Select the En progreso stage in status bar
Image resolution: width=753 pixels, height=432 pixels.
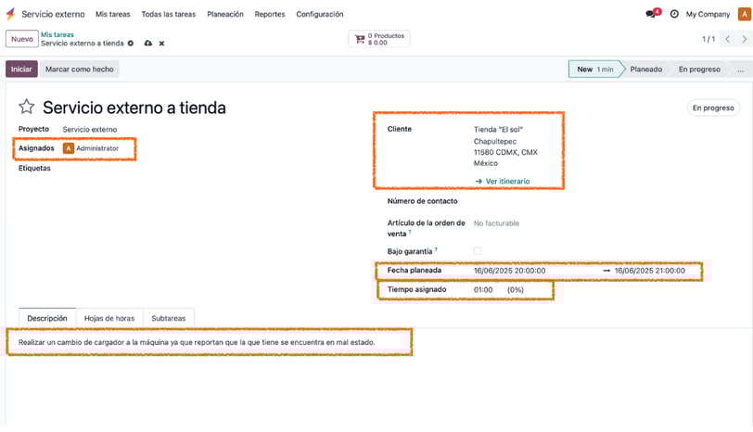click(699, 70)
